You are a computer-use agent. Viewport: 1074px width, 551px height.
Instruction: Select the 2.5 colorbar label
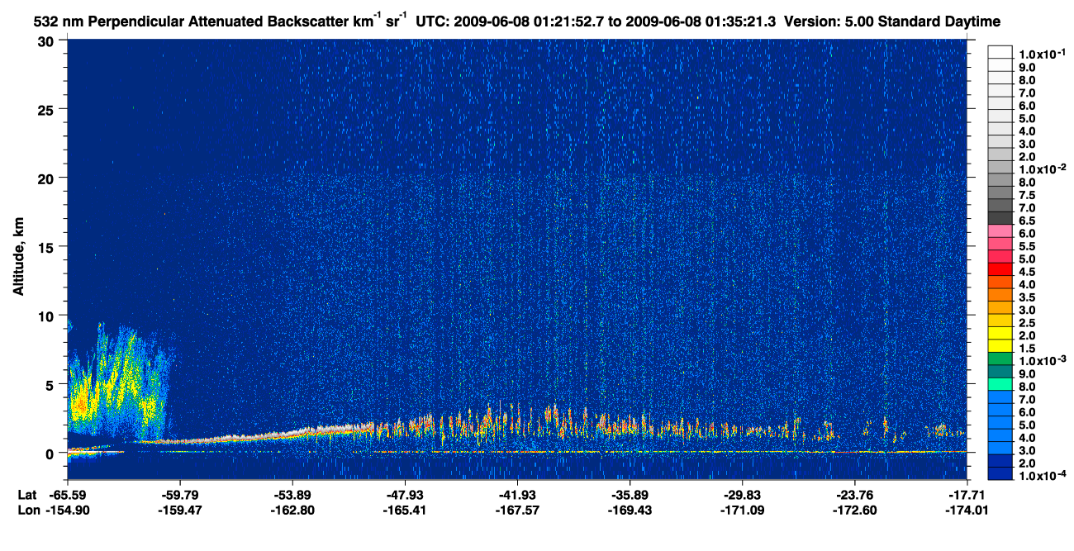[1029, 323]
